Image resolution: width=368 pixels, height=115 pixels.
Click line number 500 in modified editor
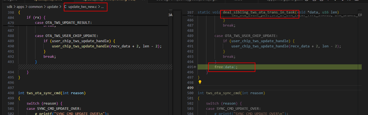(190, 93)
